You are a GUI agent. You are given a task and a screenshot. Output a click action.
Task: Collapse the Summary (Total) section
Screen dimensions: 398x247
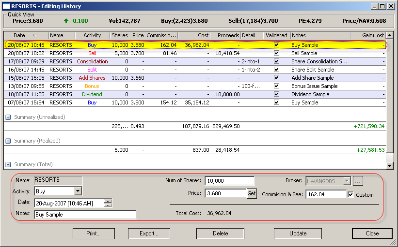pyautogui.click(x=8, y=164)
